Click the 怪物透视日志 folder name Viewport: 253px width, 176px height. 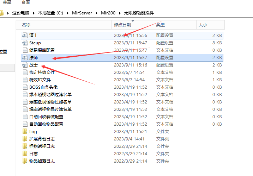[42, 146]
